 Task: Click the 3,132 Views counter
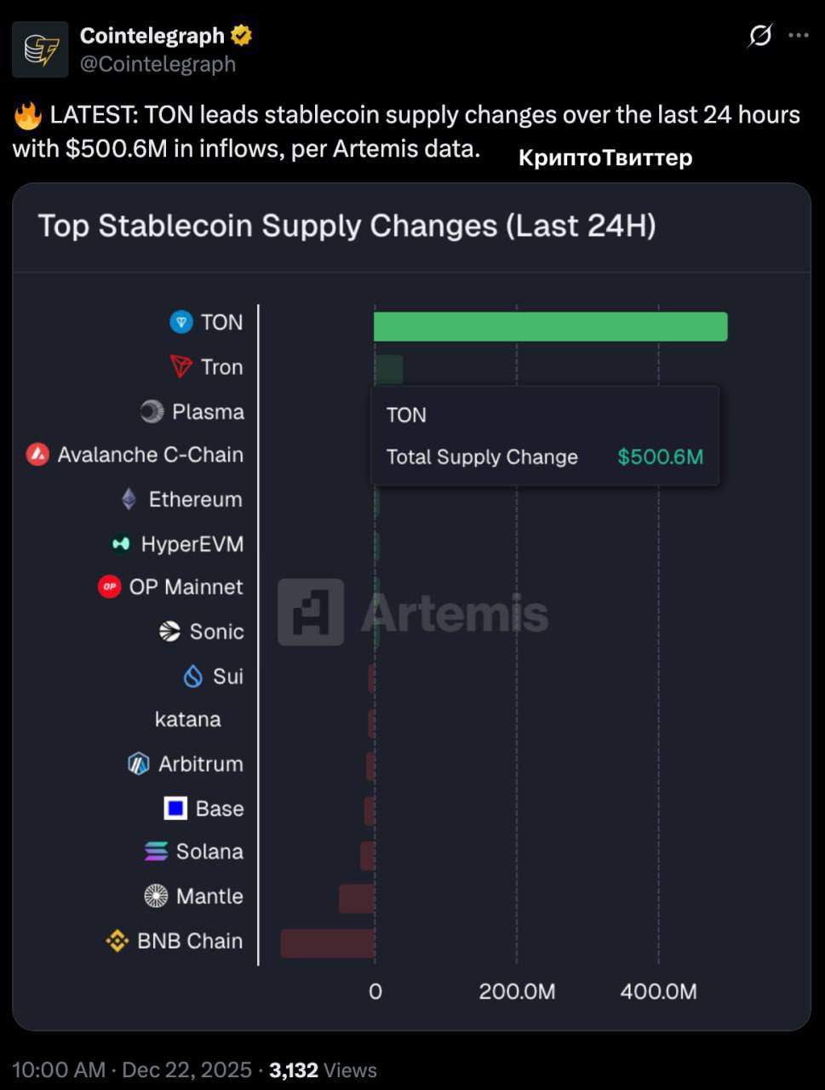point(323,1070)
